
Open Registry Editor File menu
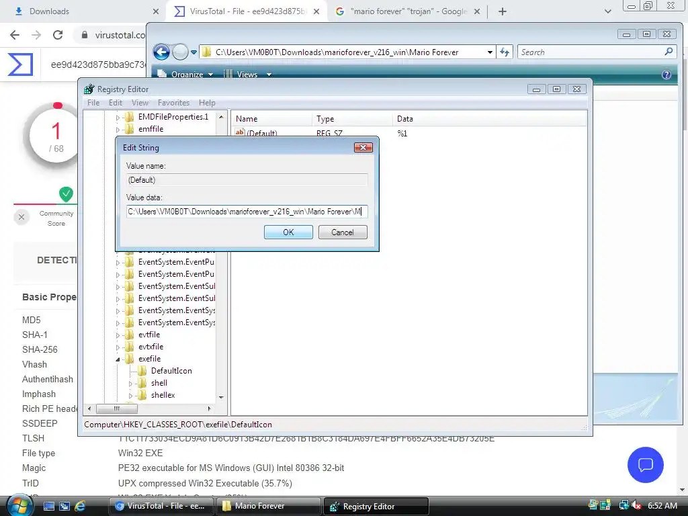(x=93, y=103)
